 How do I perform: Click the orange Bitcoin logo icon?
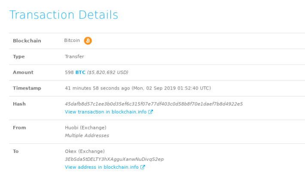click(x=88, y=41)
